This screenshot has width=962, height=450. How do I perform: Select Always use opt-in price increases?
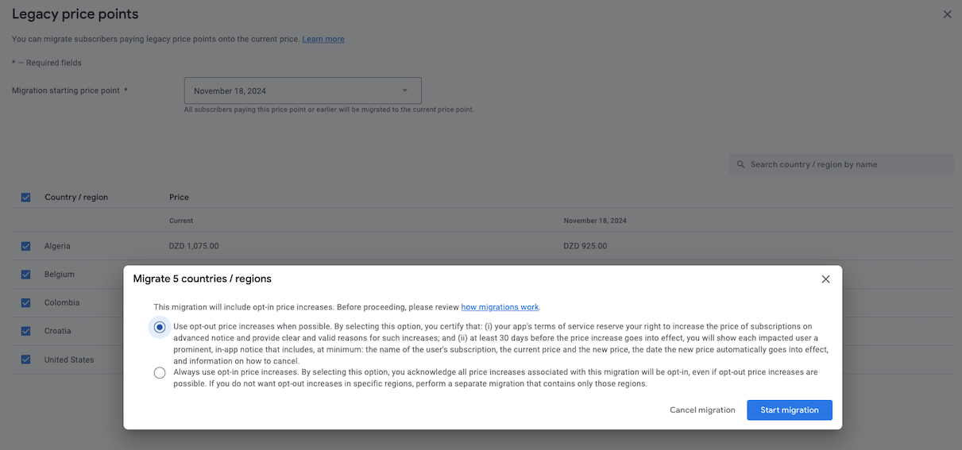click(160, 372)
